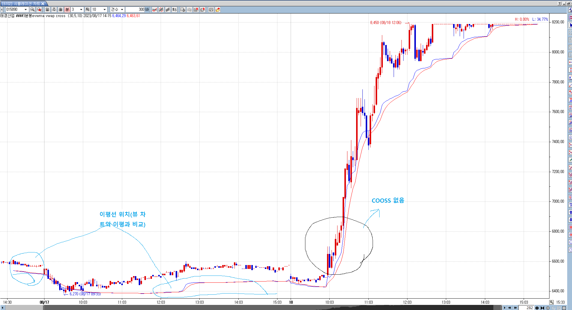Click the expand chart horizontally arrows icon
Screen dimensions: 572x310
click(x=537, y=308)
